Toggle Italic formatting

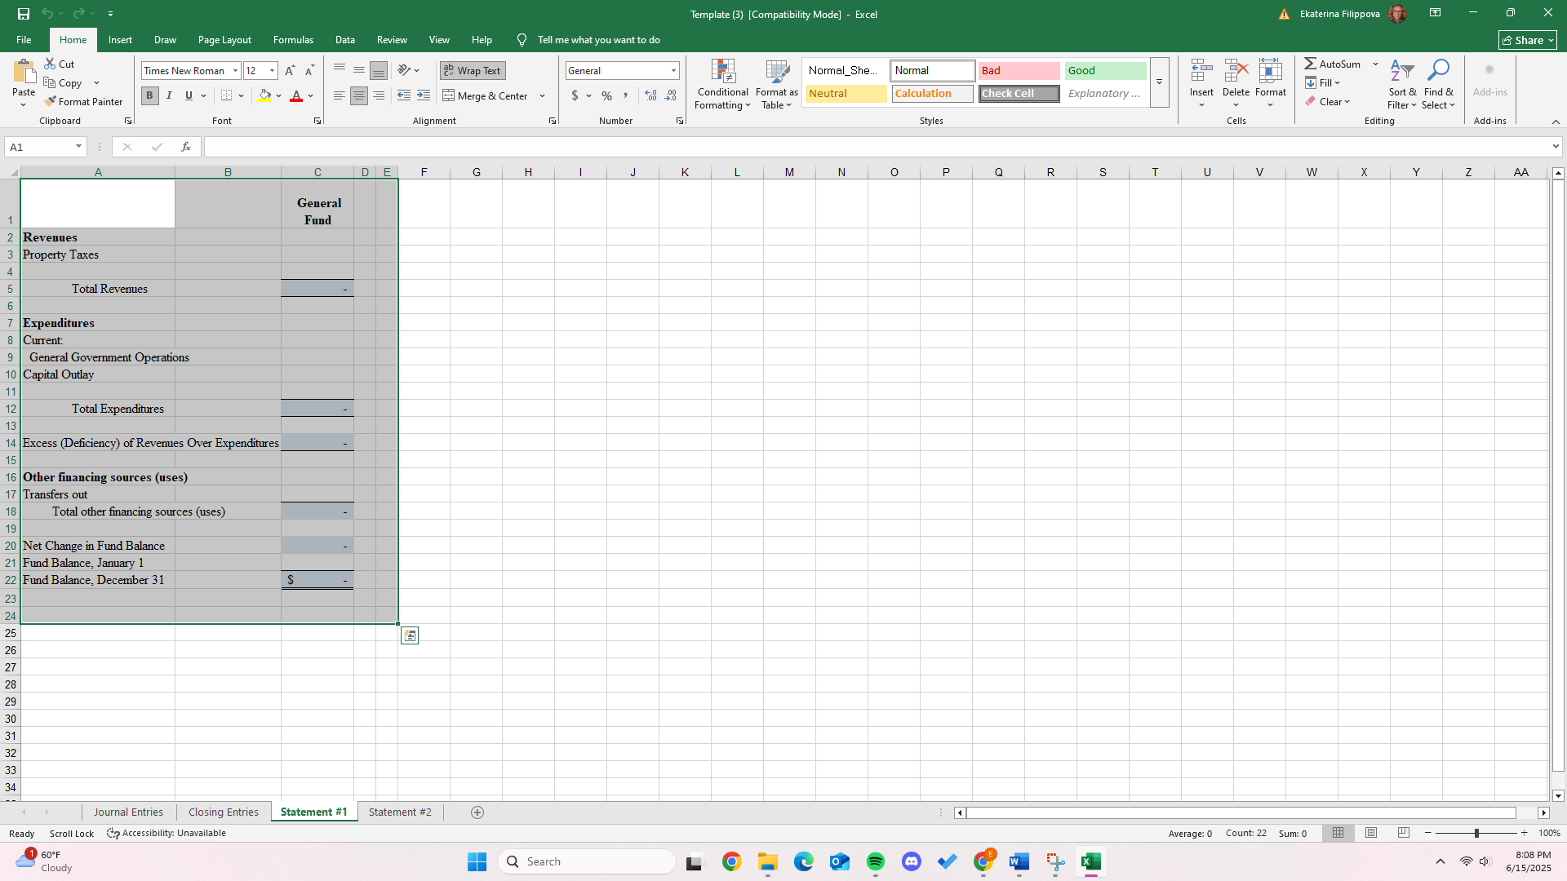pos(169,95)
